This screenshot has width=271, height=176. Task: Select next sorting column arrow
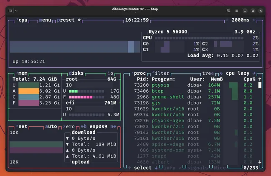(254, 73)
